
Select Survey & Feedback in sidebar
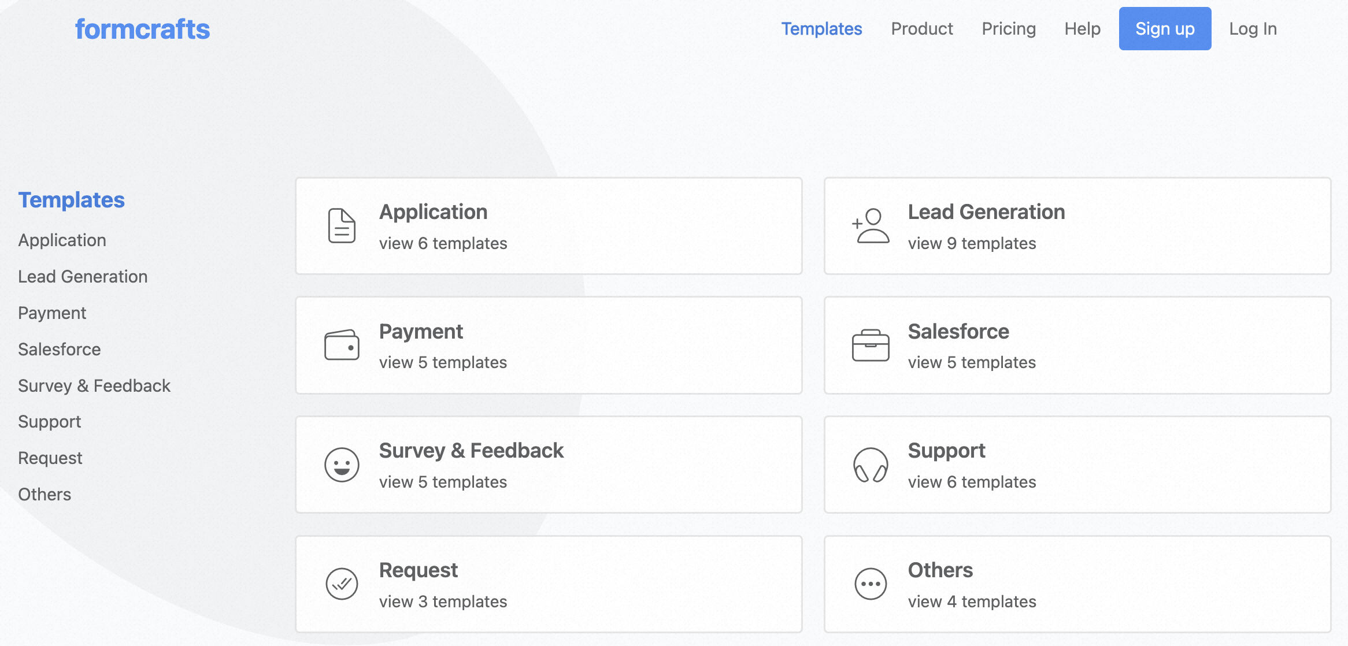(94, 385)
